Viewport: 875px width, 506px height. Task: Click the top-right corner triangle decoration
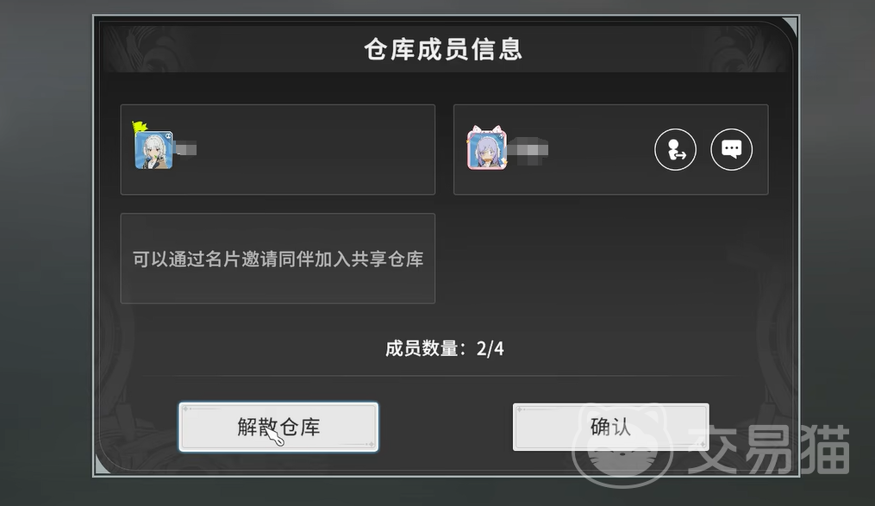[791, 25]
